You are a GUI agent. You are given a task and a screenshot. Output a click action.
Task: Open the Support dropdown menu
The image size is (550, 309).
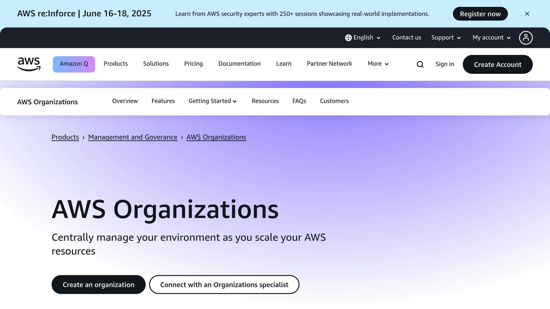click(x=446, y=38)
